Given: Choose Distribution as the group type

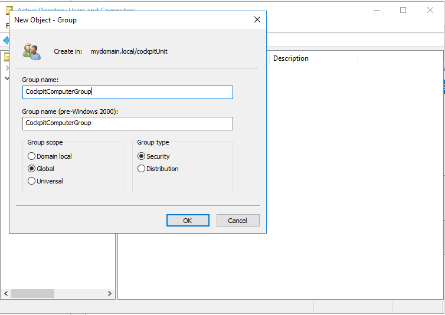Looking at the screenshot, I should pos(158,169).
